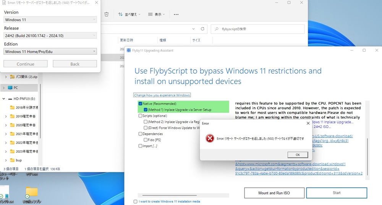
Task: Click the 2021年確定申告 folder icon
Action: click(12, 133)
